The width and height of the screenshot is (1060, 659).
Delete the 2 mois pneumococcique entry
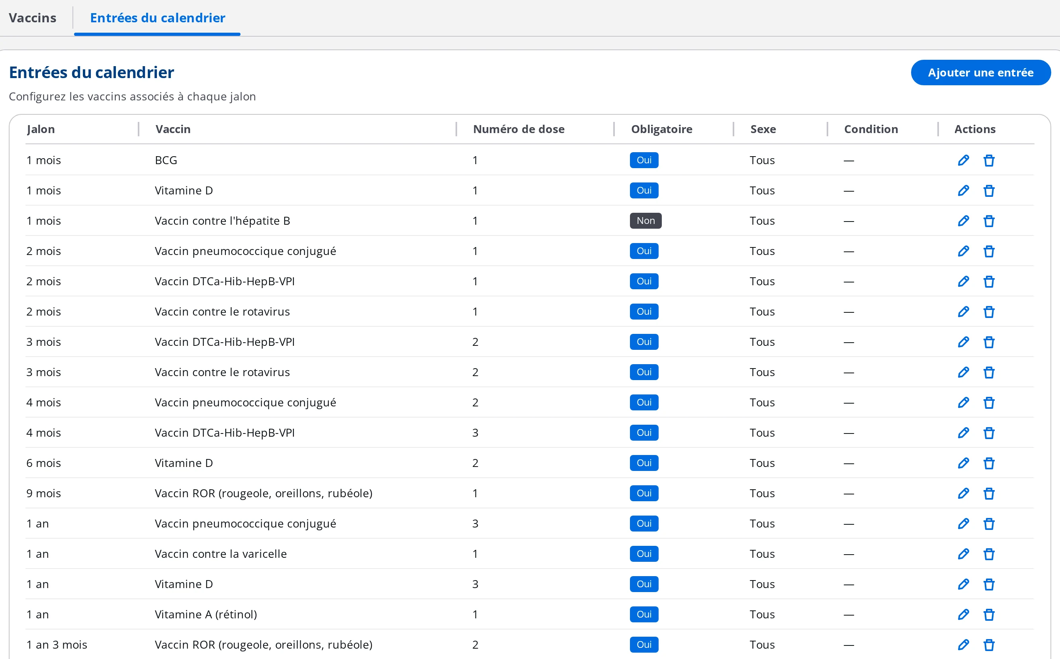coord(989,251)
